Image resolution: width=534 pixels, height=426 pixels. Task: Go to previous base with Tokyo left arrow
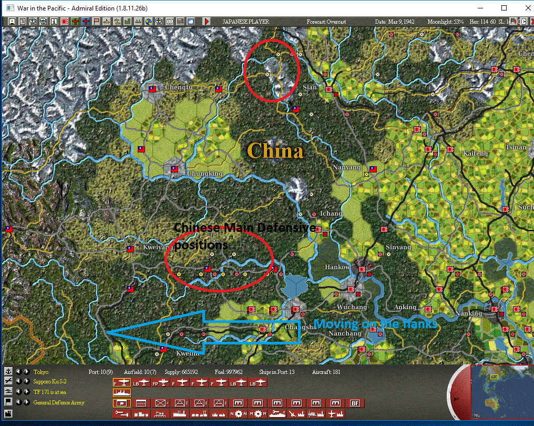click(19, 371)
